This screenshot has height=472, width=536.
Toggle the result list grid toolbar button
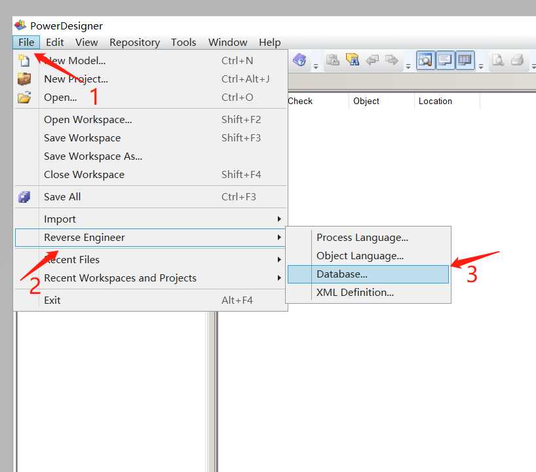pyautogui.click(x=465, y=60)
